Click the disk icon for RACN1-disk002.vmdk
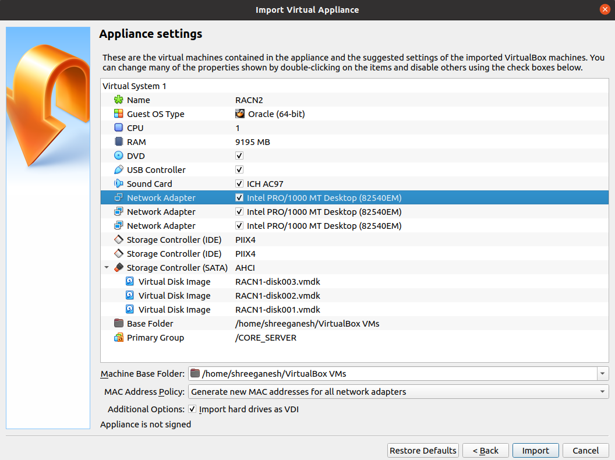The image size is (615, 460). click(x=130, y=295)
